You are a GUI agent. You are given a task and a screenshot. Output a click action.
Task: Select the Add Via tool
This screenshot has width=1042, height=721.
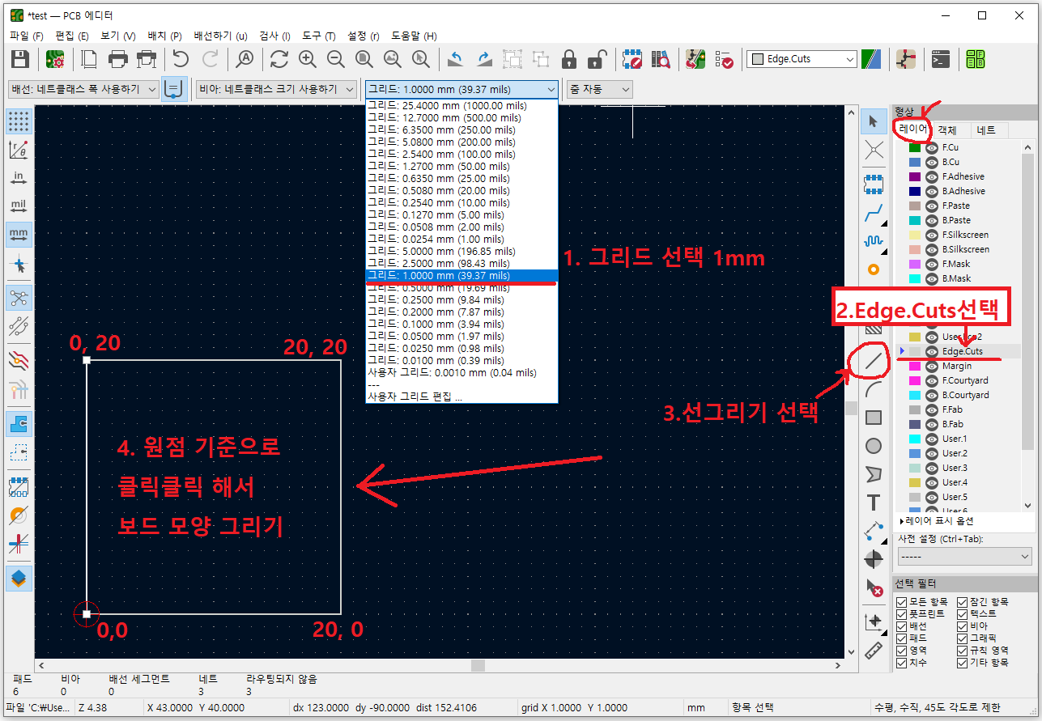click(x=873, y=269)
